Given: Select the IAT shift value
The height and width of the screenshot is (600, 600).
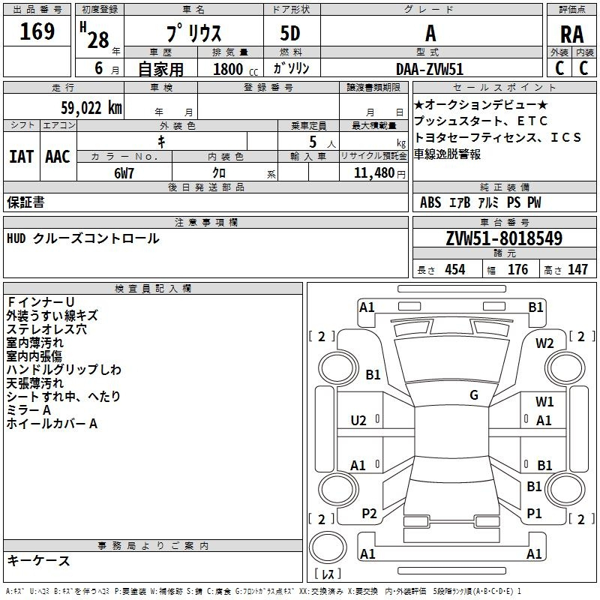Looking at the screenshot, I should (21, 157).
